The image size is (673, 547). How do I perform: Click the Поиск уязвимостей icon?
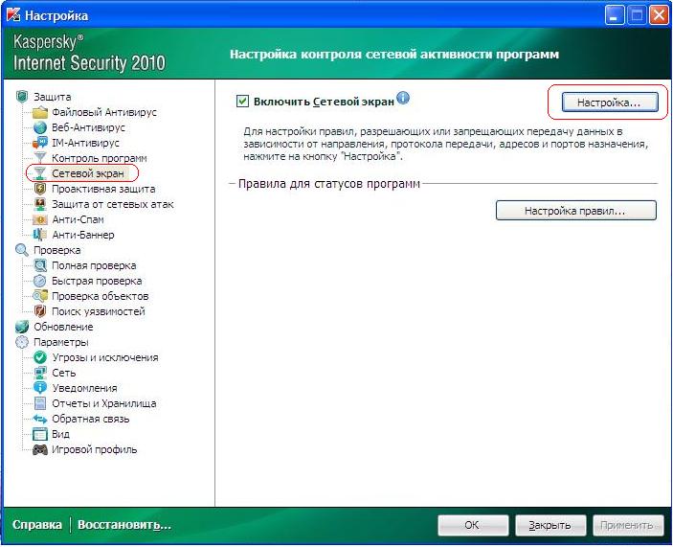click(40, 311)
